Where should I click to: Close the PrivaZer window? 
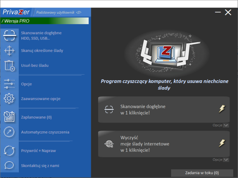[x=228, y=12]
